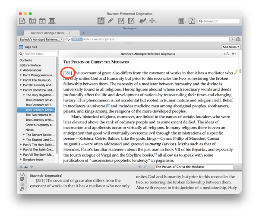The image size is (259, 217).
Task: Click the plus circle beside search entry
Action: point(232,39)
